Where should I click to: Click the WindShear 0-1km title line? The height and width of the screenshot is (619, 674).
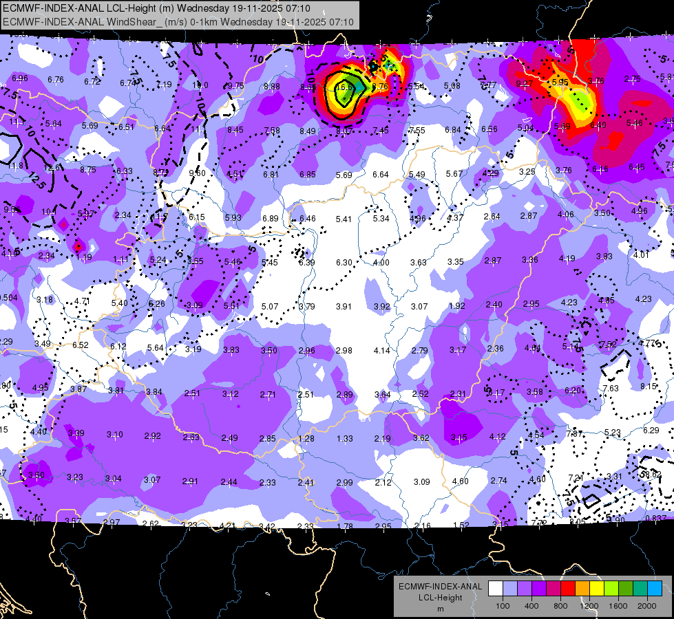[178, 22]
